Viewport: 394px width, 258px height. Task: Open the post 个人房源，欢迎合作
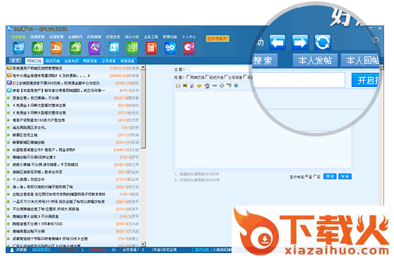point(29,180)
